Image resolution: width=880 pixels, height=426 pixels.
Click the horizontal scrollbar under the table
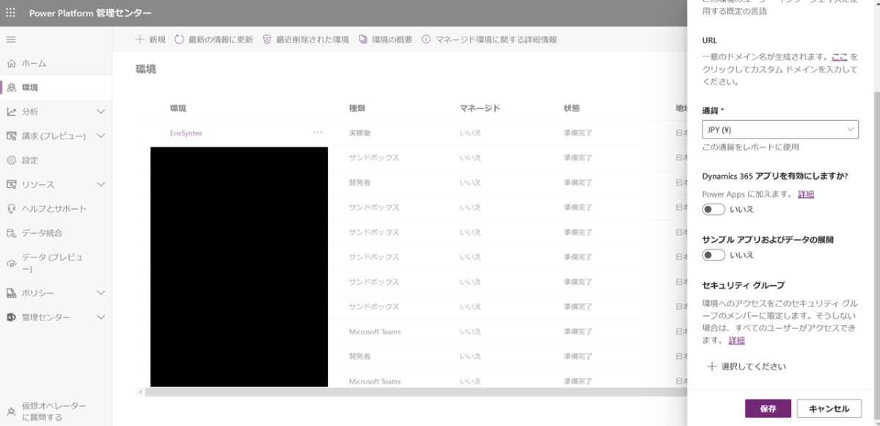[x=414, y=392]
